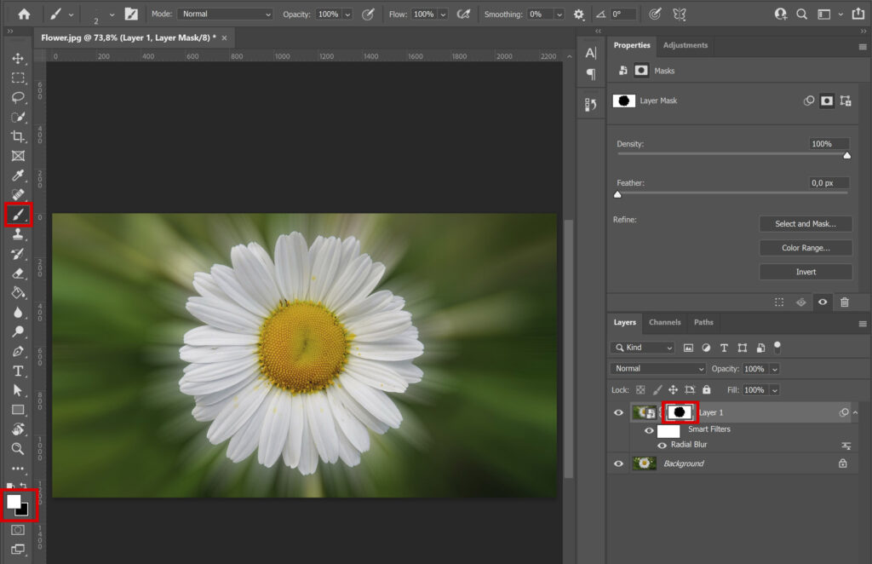Toggle symmetry paint butterfly icon
Screen dimensions: 872x564
(679, 14)
